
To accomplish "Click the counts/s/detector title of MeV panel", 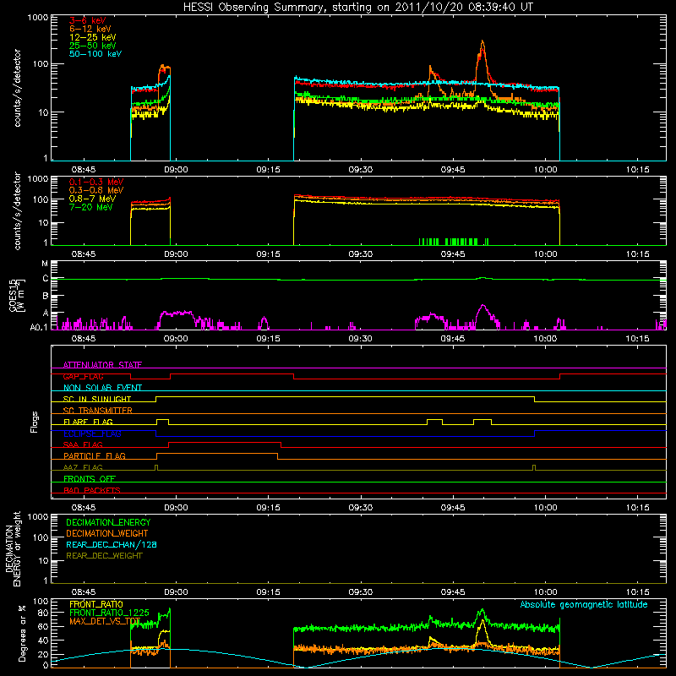I will (x=17, y=210).
